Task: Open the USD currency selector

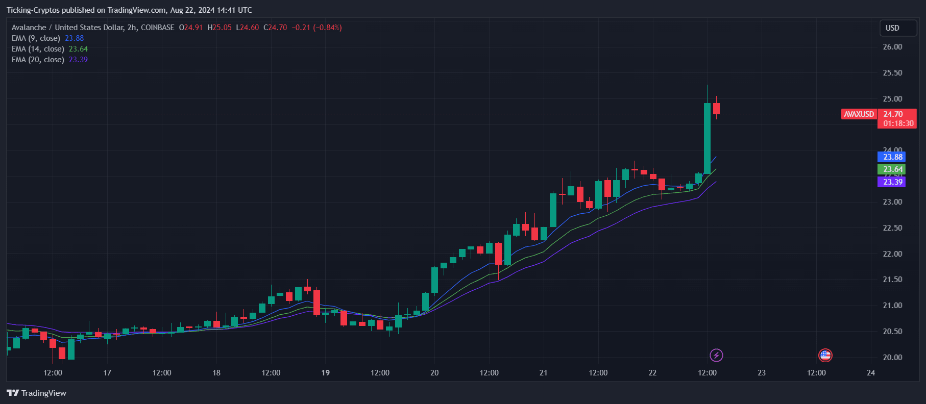Action: (897, 28)
